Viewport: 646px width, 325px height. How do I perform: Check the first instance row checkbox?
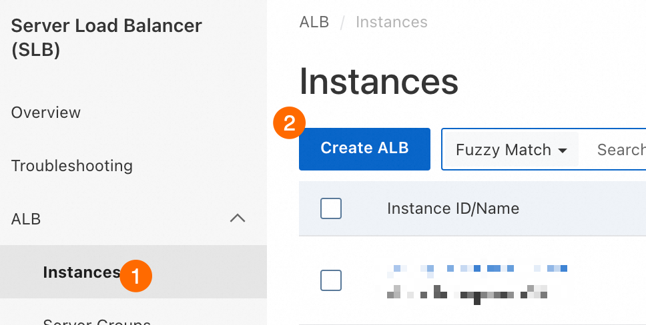click(x=331, y=280)
